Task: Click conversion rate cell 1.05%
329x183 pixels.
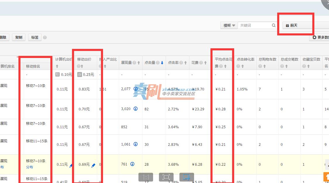Action: [242, 89]
